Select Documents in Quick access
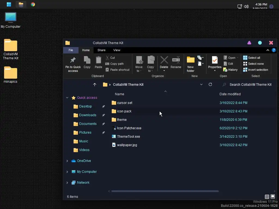 pyautogui.click(x=88, y=124)
